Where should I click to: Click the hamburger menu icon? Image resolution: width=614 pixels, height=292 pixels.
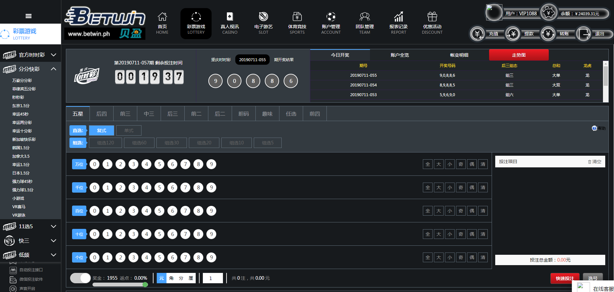click(29, 16)
